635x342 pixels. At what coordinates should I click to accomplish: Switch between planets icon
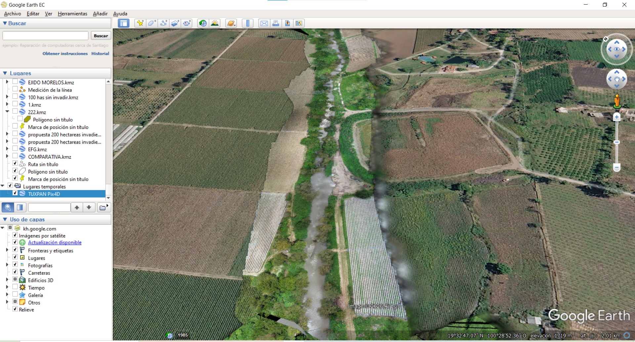231,23
